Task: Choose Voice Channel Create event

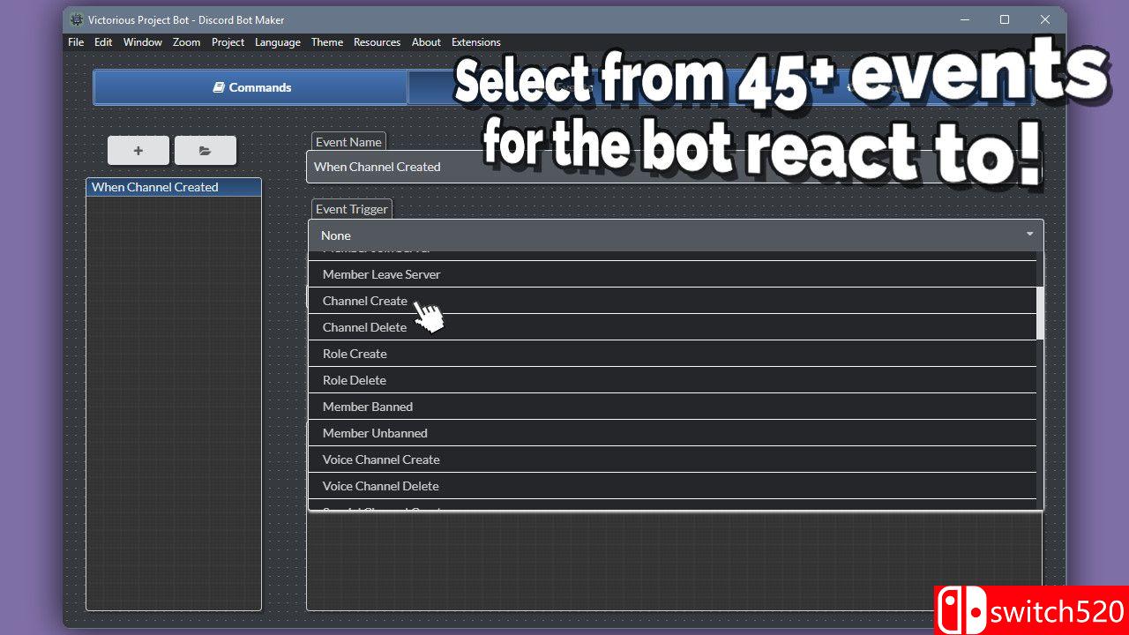Action: coord(381,459)
